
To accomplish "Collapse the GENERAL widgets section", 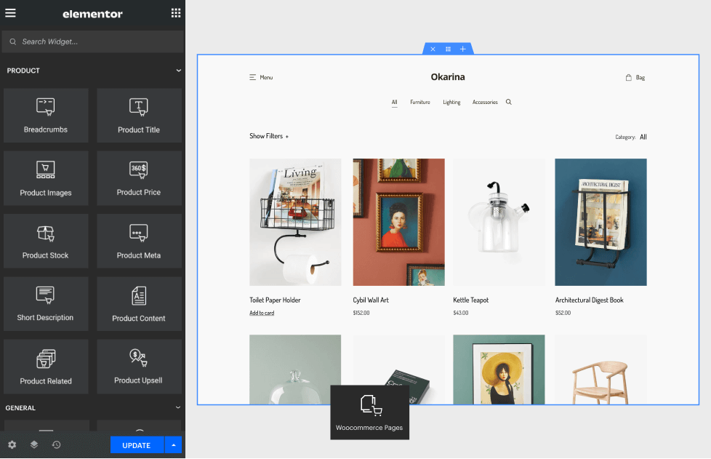I will [178, 408].
